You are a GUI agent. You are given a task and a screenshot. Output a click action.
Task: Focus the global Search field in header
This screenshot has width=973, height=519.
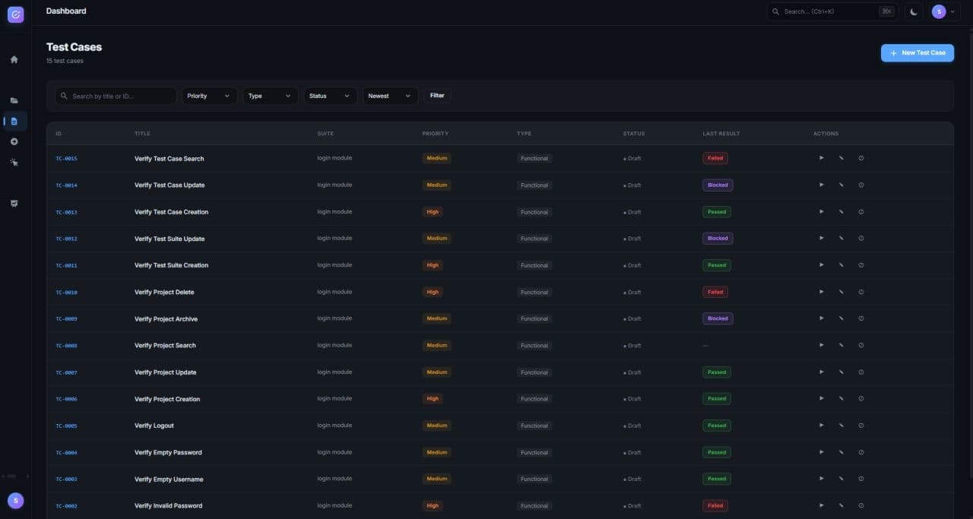(x=832, y=11)
